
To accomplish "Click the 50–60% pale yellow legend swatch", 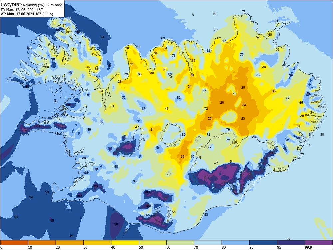I will 153,243.
